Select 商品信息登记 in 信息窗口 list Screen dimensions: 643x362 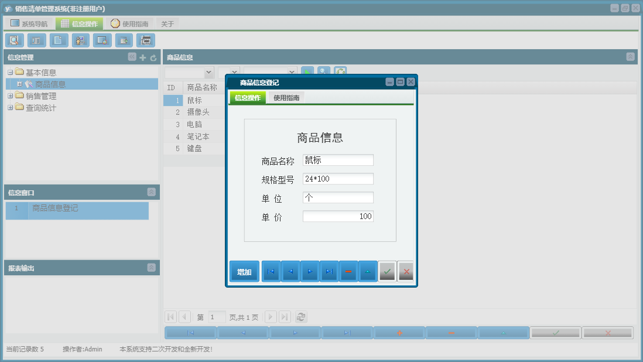(x=77, y=211)
